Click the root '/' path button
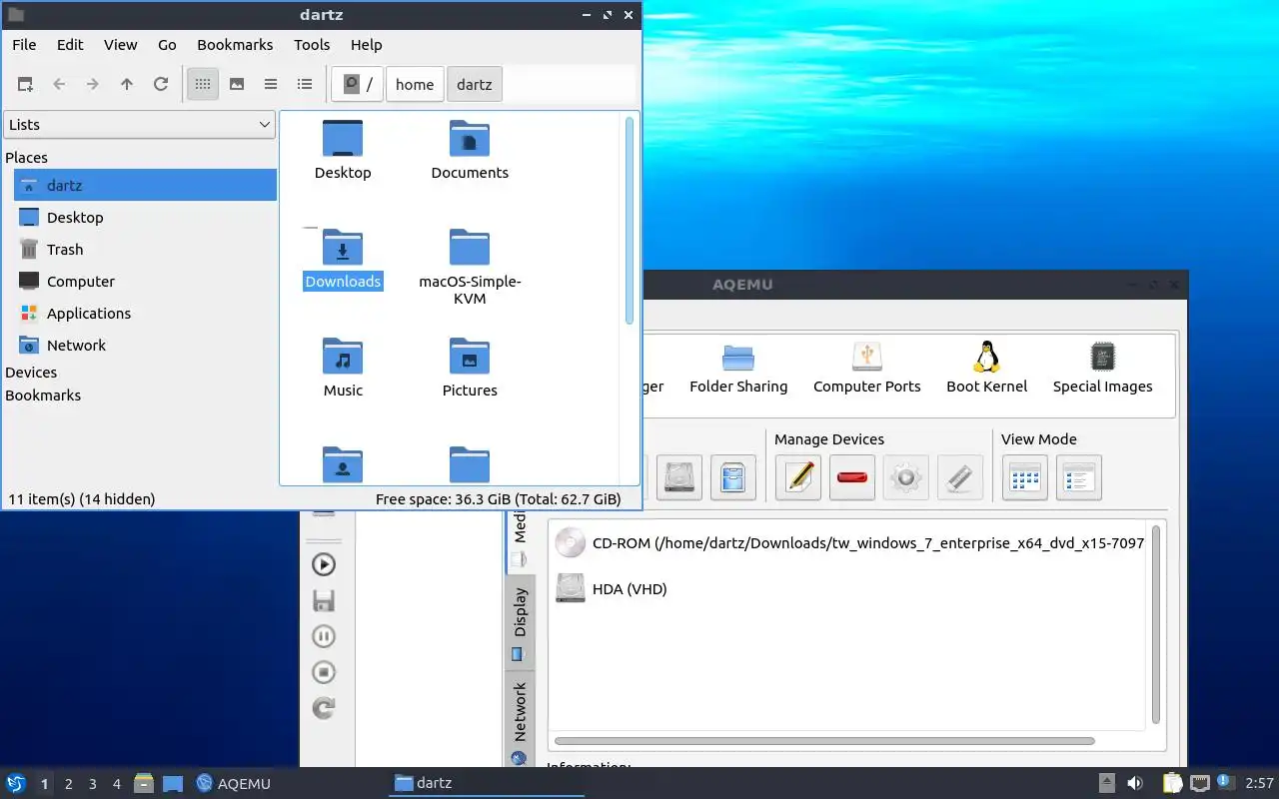 (358, 84)
